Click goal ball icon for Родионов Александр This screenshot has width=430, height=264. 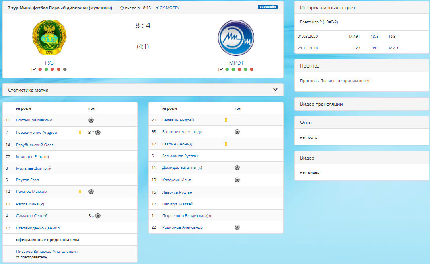pos(237,227)
